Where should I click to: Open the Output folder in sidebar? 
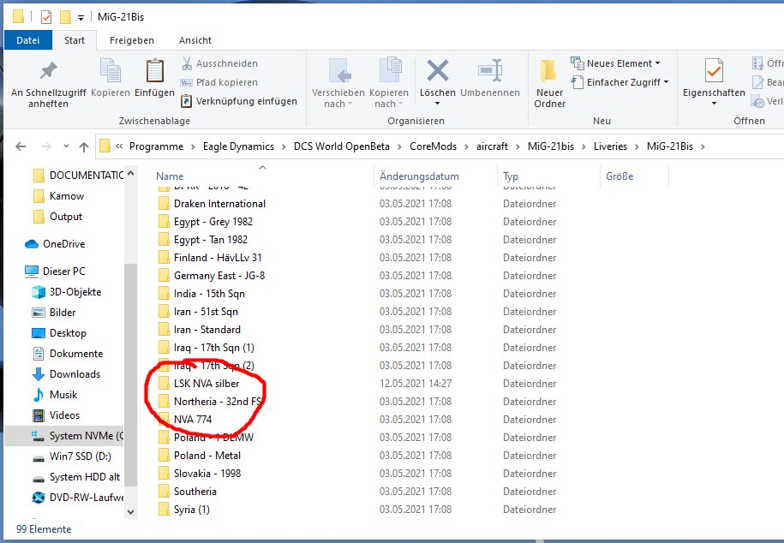point(57,217)
